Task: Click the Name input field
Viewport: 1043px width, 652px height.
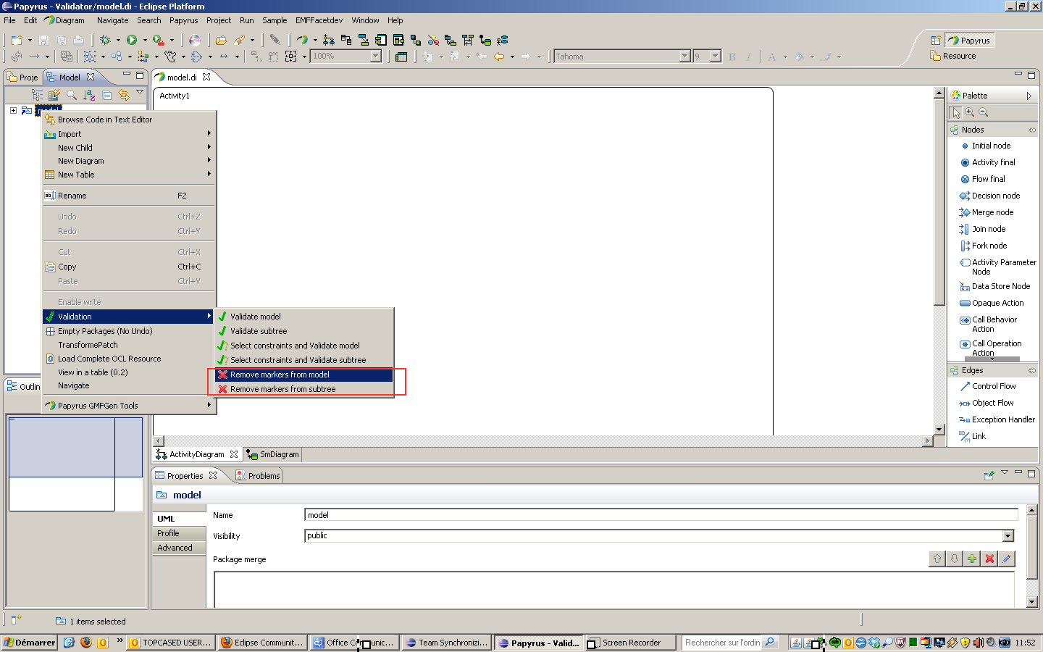Action: coord(661,515)
